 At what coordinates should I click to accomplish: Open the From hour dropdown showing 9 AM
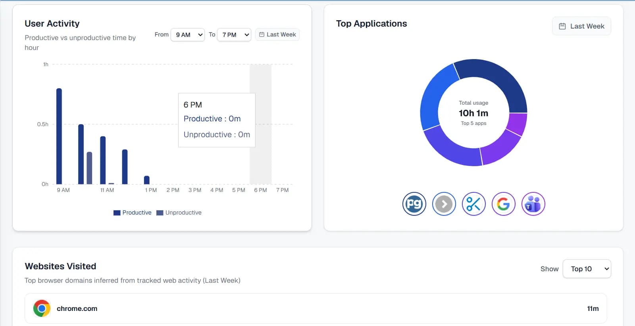[188, 35]
